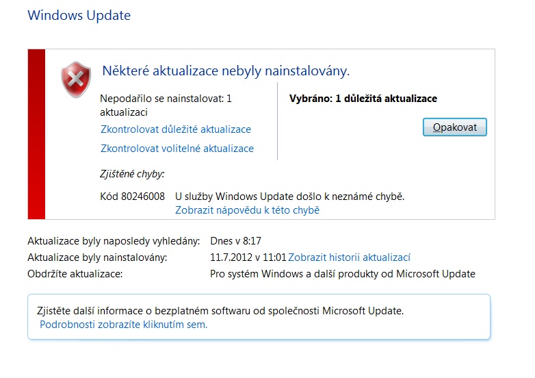The height and width of the screenshot is (378, 535).
Task: Open Zkontrolovat důležité aktualizace link
Action: [x=176, y=129]
